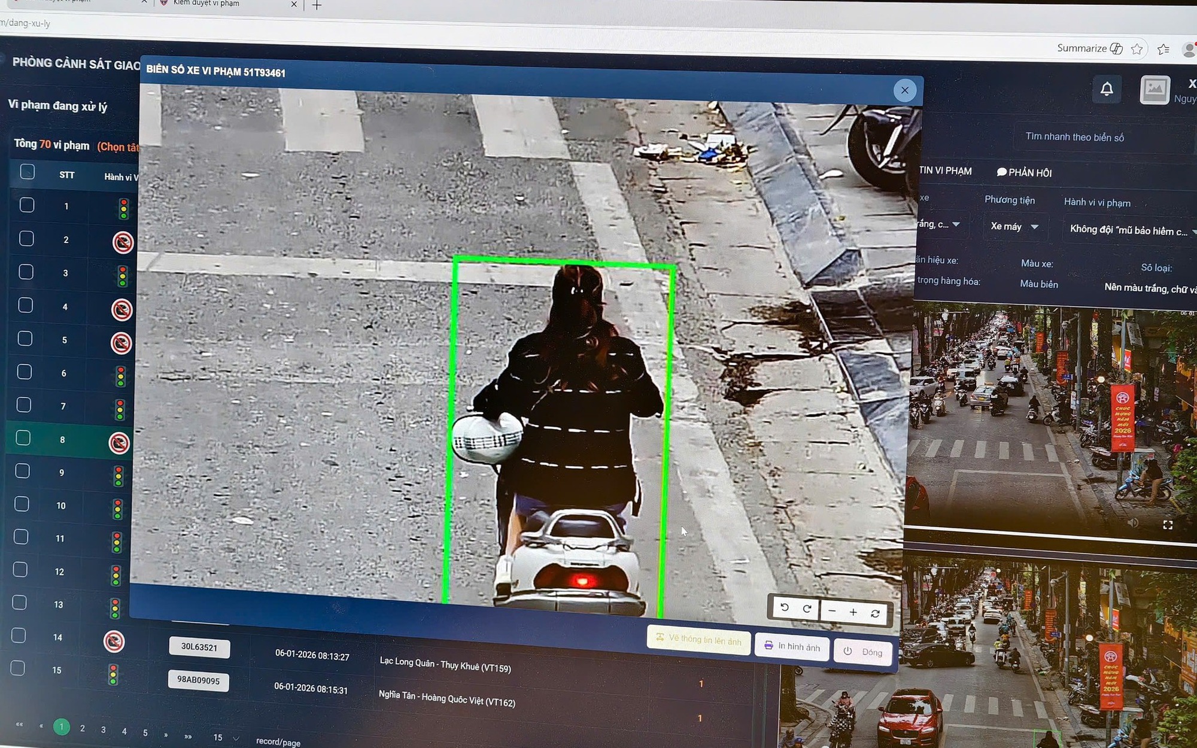Go to page 2 in pagination
This screenshot has width=1197, height=748.
(83, 728)
